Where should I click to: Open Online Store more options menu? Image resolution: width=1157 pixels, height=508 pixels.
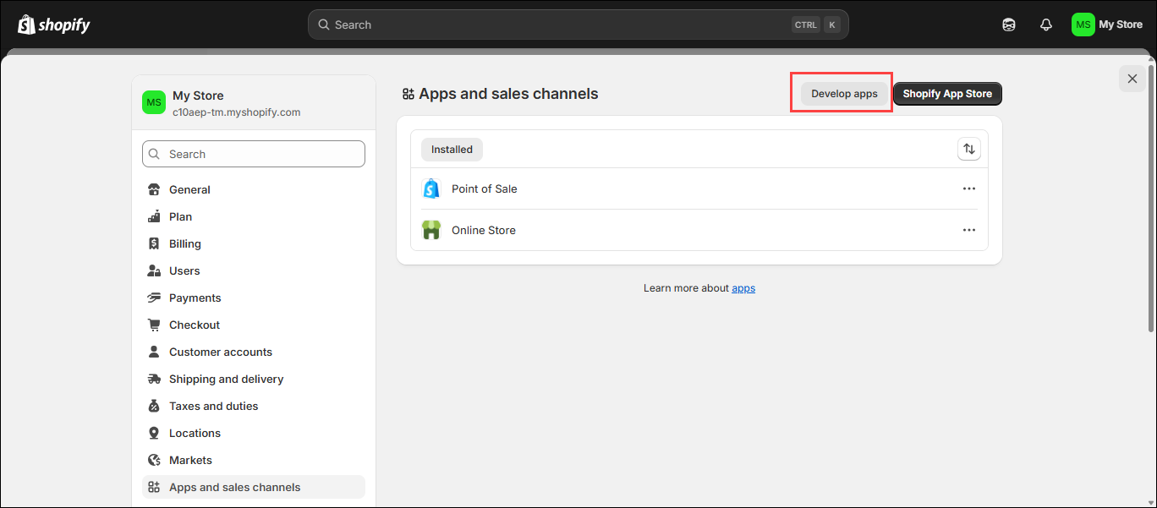(968, 230)
